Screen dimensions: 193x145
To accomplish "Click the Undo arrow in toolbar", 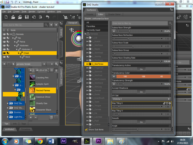I will (x=48, y=17).
